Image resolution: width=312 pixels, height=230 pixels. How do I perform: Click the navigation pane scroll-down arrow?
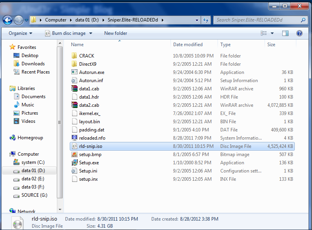pyautogui.click(x=60, y=210)
